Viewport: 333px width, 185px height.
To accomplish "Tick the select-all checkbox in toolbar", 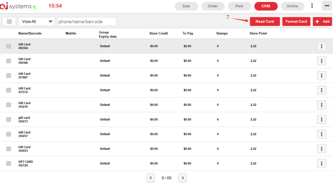I will [x=9, y=21].
